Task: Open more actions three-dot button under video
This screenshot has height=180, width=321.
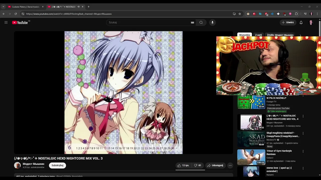Action: tap(230, 165)
